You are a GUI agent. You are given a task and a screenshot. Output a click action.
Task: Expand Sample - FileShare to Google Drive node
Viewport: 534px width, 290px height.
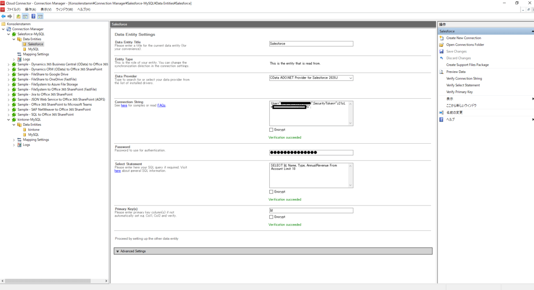pos(8,74)
